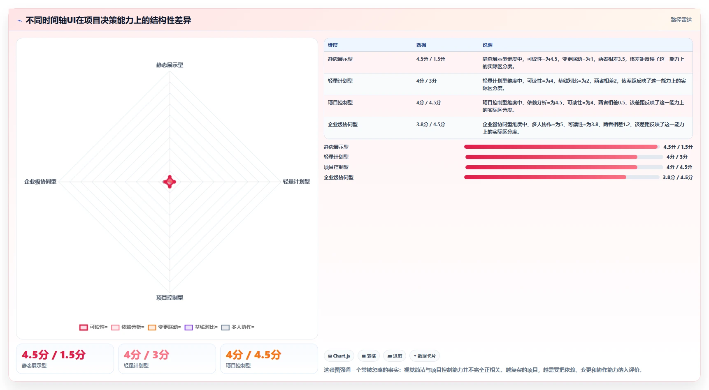Select the 维度 column header
The width and height of the screenshot is (709, 390).
[x=333, y=45]
